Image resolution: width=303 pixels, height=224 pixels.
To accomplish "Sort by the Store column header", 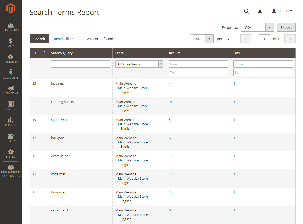I will (x=139, y=53).
